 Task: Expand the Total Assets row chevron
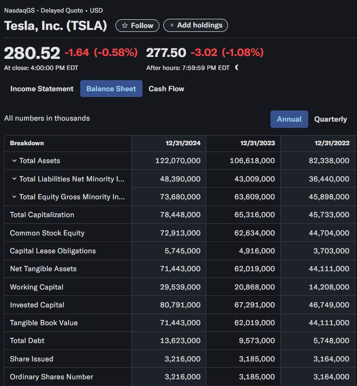14,161
